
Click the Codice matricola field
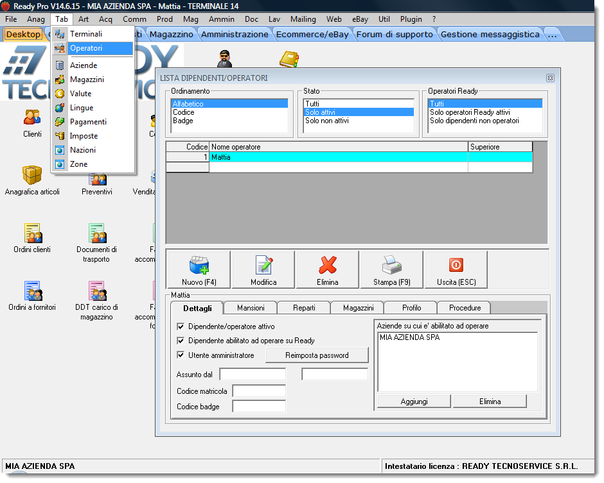259,391
